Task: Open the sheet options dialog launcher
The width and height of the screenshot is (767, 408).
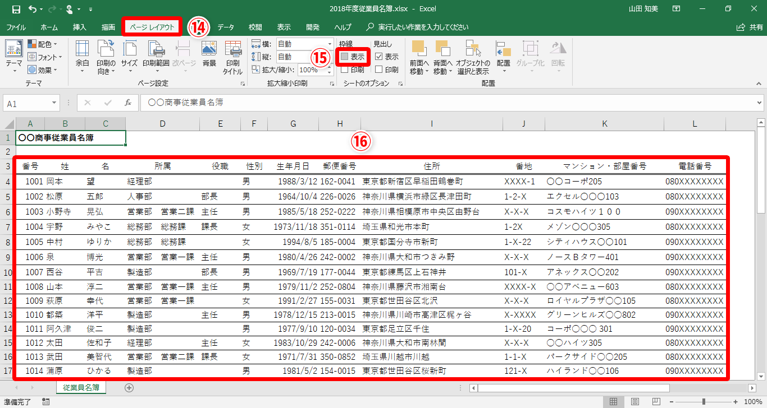Action: pyautogui.click(x=400, y=84)
